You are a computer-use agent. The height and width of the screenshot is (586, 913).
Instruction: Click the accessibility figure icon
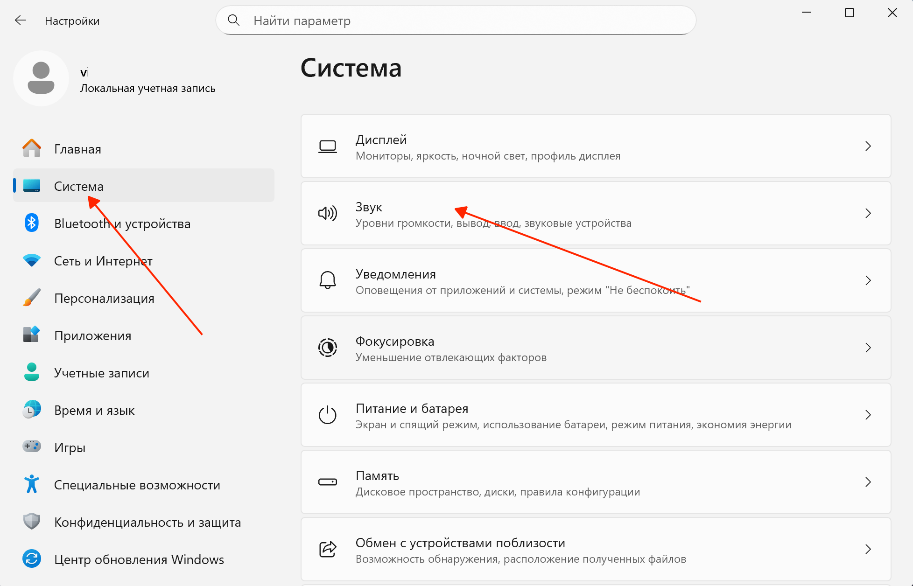coord(32,484)
